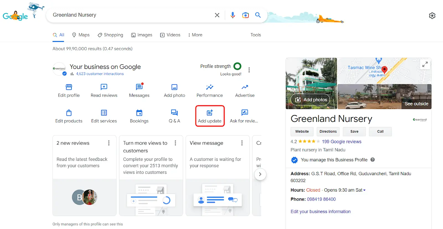Screen dimensions: 443x229
Task: Open Read reviews
Action: (x=104, y=91)
